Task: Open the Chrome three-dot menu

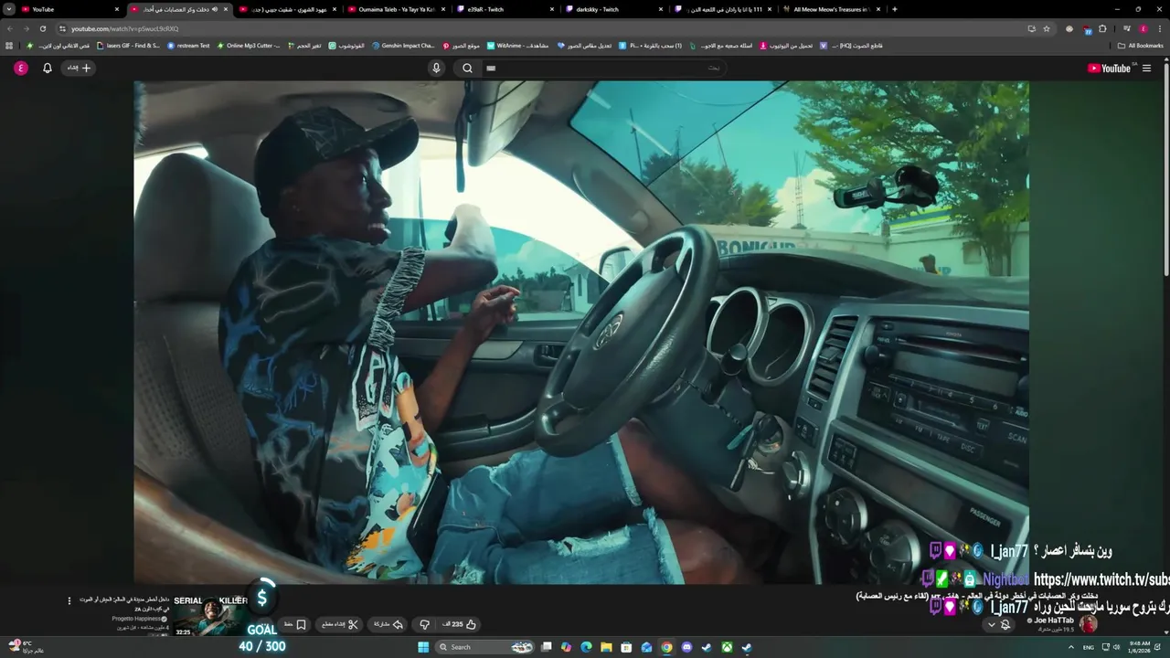Action: pos(1159,28)
